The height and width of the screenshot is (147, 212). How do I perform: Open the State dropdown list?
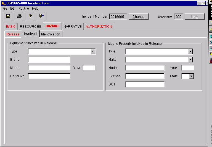coord(191,76)
